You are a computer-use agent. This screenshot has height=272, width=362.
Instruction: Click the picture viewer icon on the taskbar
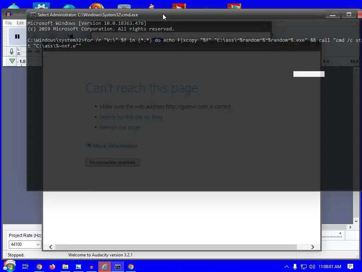click(x=78, y=267)
